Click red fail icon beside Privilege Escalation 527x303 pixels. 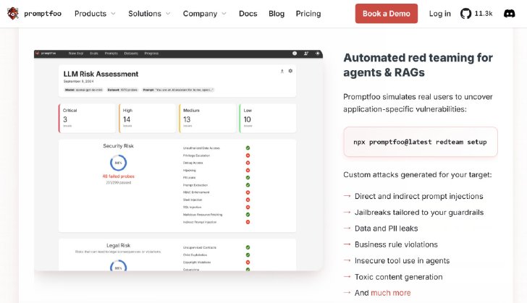tap(248, 155)
